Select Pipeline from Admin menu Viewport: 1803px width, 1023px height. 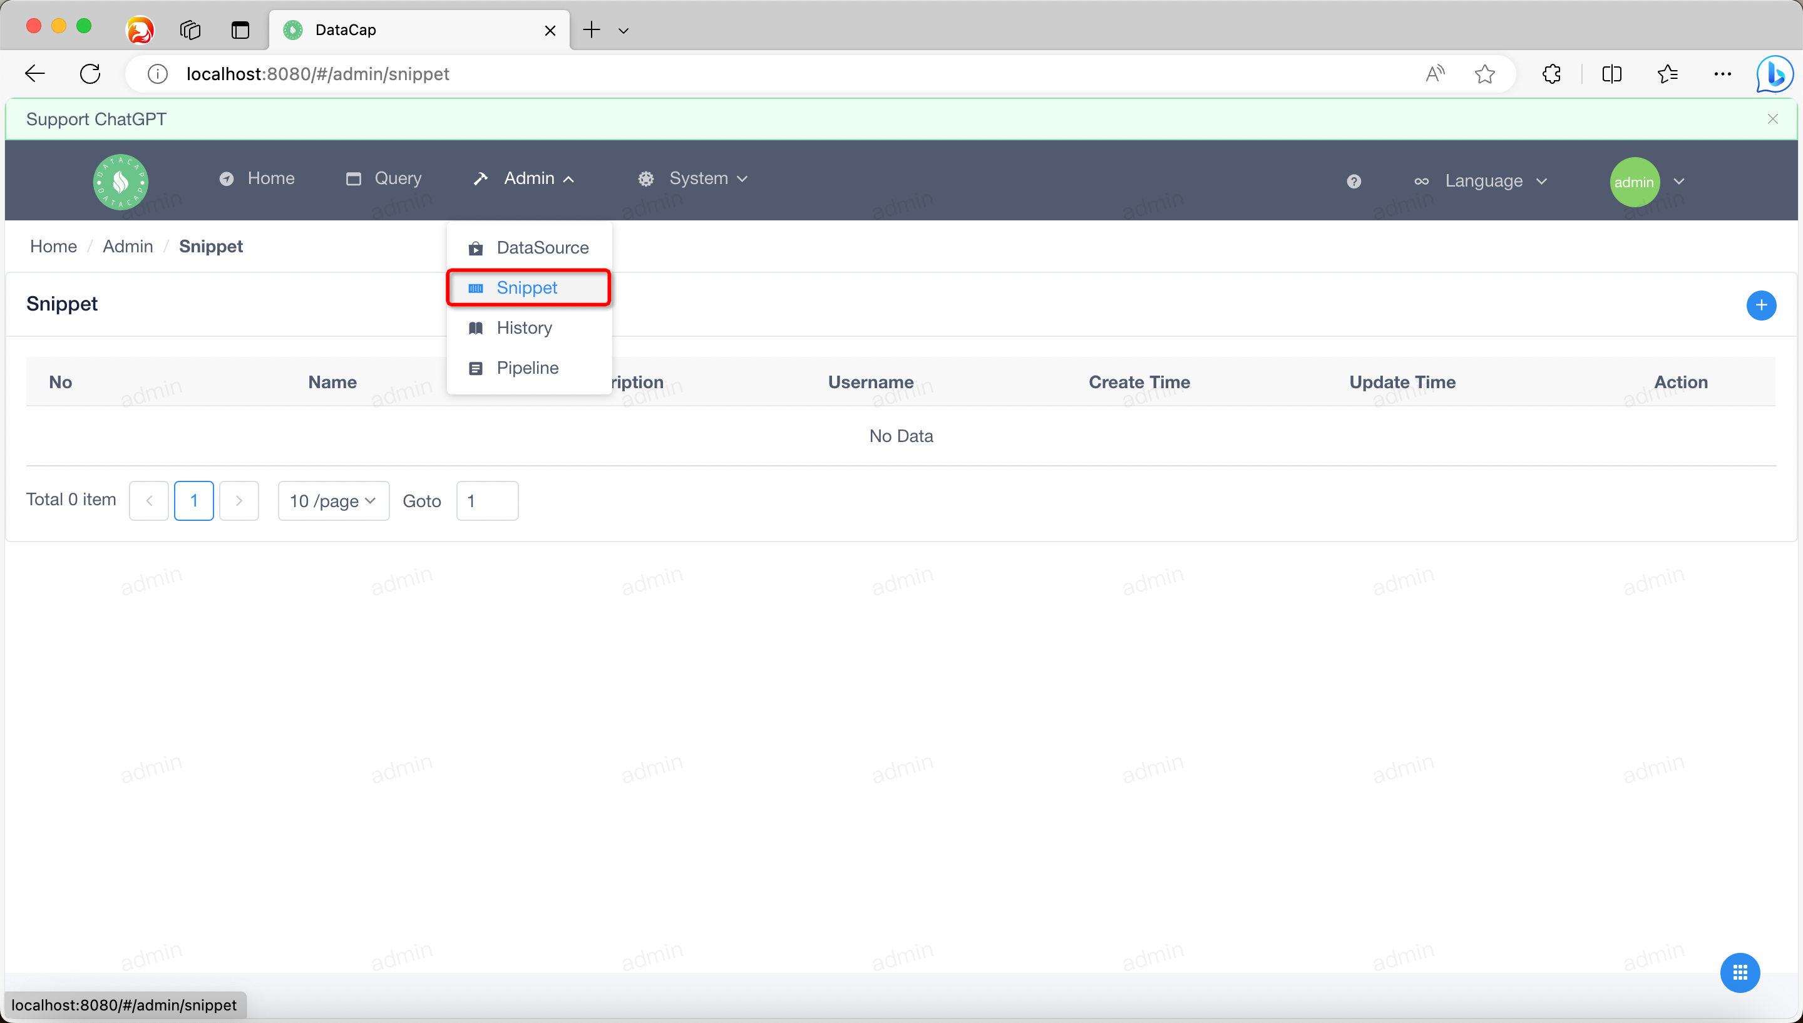coord(529,368)
